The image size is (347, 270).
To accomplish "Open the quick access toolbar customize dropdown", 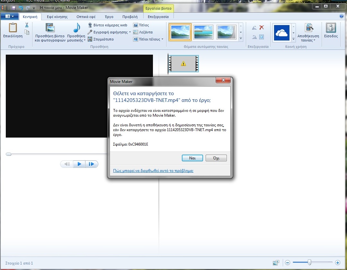I will click(x=34, y=8).
